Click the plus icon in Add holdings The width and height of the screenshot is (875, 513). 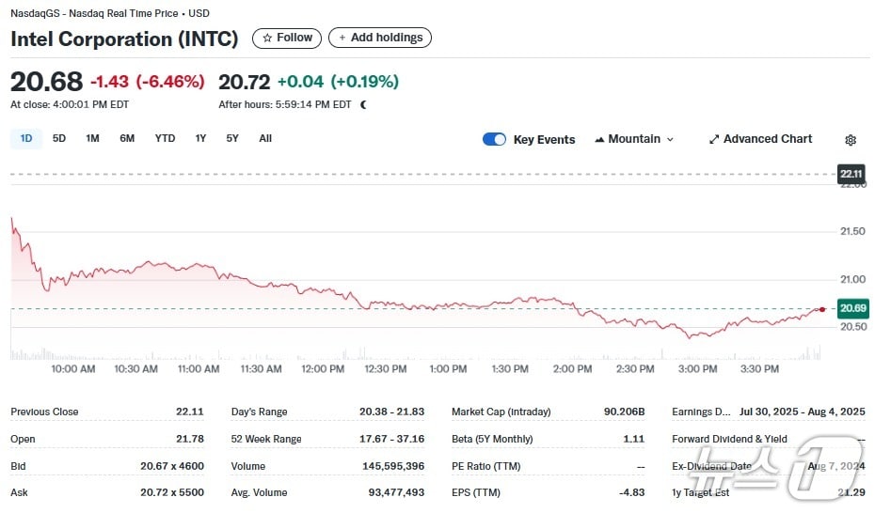click(x=342, y=39)
